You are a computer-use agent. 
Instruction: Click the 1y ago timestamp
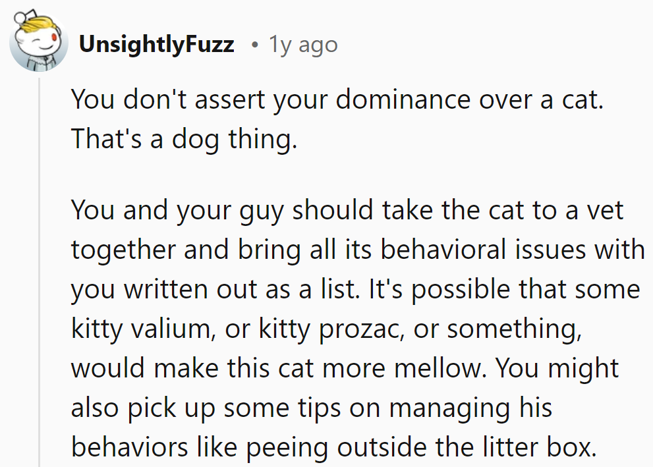point(302,44)
